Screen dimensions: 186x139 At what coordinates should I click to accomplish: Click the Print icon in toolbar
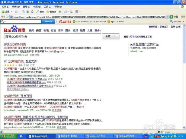(x=71, y=12)
